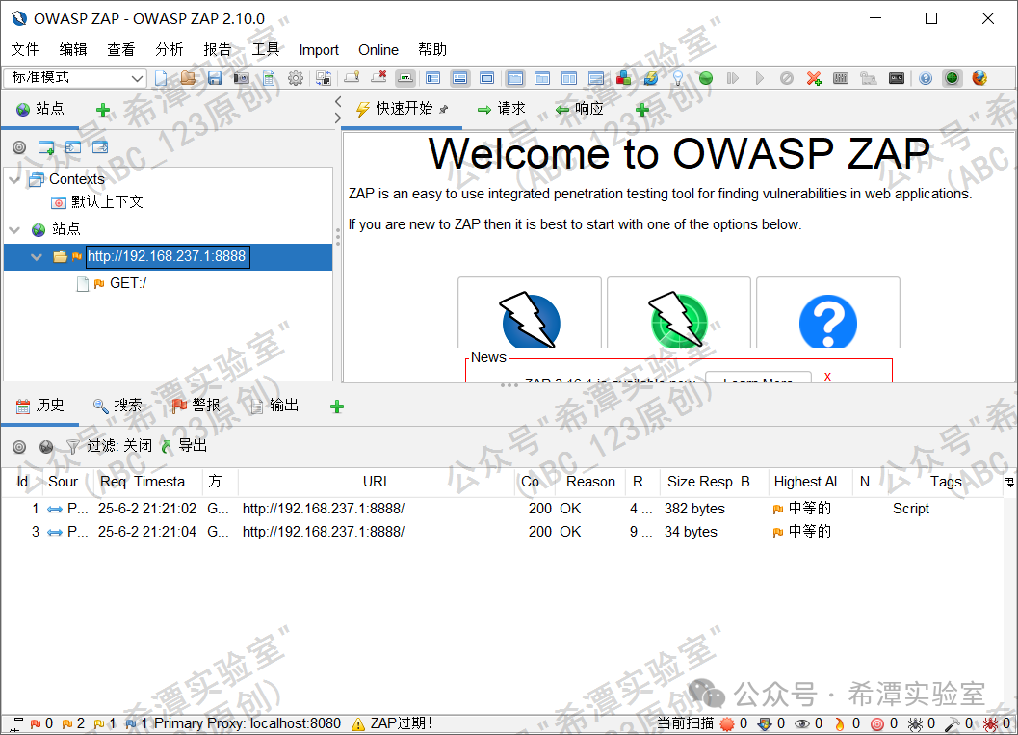
Task: Select history row with 382 bytes
Action: point(503,509)
